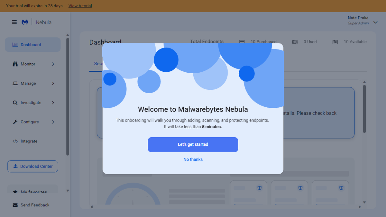386x217 pixels.
Task: Click the Available endpoints icon
Action: pyautogui.click(x=335, y=41)
